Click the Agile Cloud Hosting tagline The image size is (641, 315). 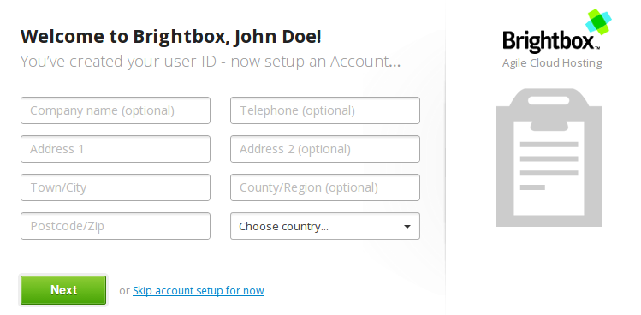[552, 63]
